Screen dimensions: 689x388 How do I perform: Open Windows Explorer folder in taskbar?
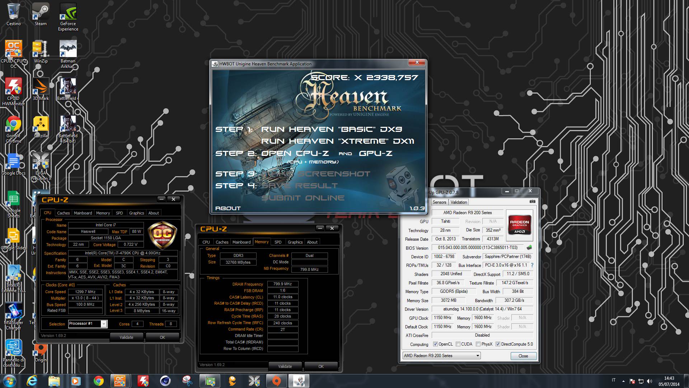tap(54, 381)
